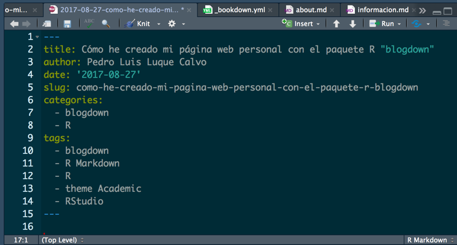457x245 pixels.
Task: Open the Knit options dropdown arrow
Action: [x=159, y=24]
